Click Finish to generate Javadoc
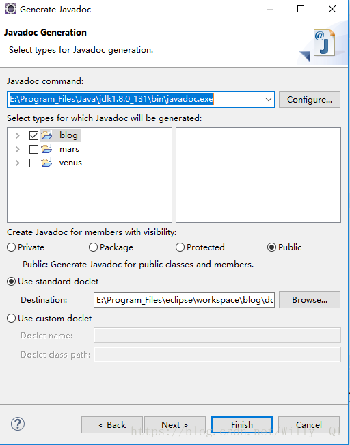This screenshot has width=350, height=445. (242, 425)
